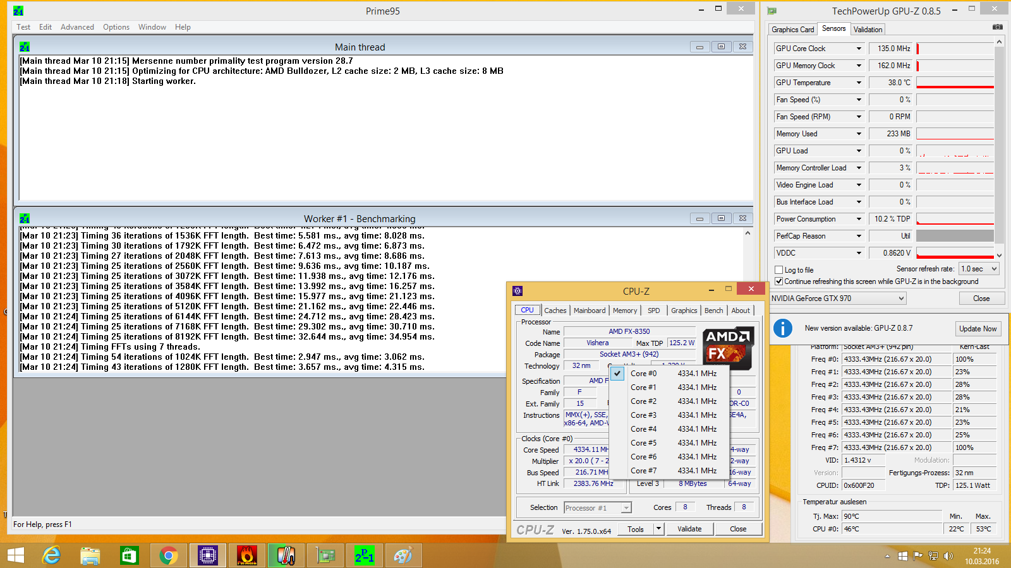Screen dimensions: 1011x568
Task: Switch to the Core Temp thermometer taskbar icon
Action: click(286, 555)
